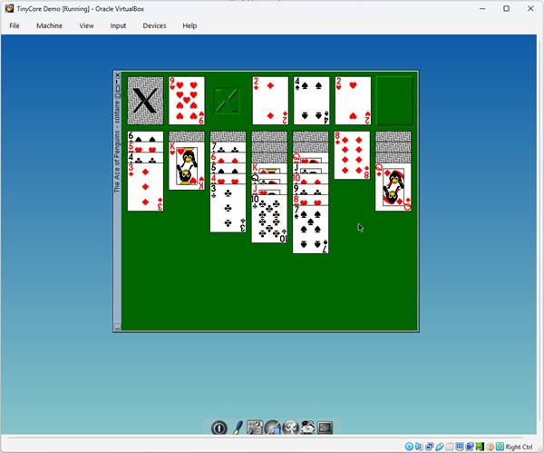
Task: Open the Editor pen icon in the dock
Action: [x=238, y=428]
